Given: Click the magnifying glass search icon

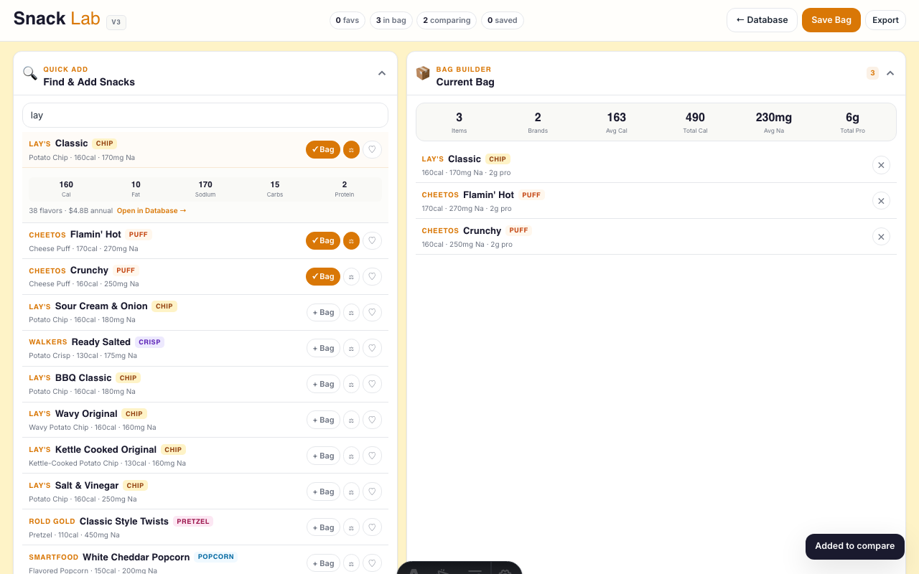Looking at the screenshot, I should pos(29,73).
